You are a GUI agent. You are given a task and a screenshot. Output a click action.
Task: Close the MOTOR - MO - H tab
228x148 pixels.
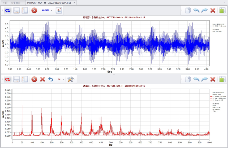pyautogui.click(x=74, y=3)
